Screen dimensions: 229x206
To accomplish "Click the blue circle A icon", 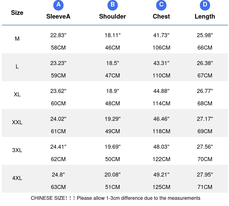I will (x=58, y=5).
